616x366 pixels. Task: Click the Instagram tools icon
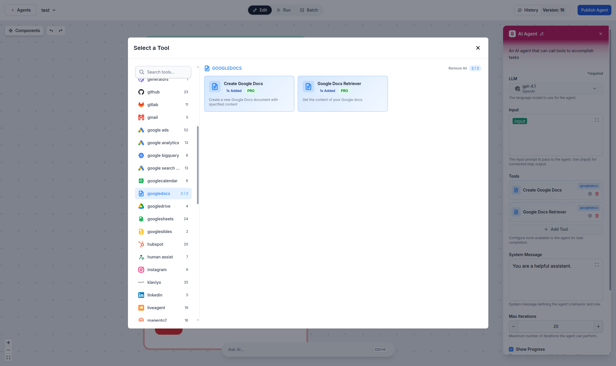tap(141, 270)
